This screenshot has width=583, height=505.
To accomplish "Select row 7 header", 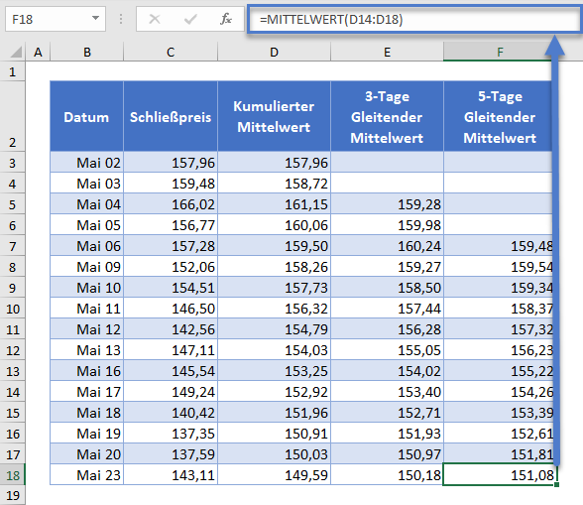I will (12, 246).
